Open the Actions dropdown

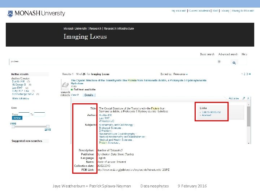pos(234,98)
